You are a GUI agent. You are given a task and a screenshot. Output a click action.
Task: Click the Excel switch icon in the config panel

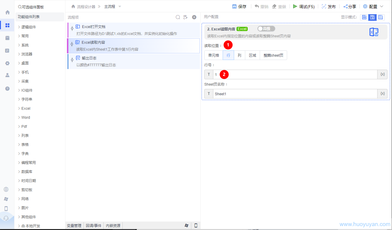(x=374, y=31)
